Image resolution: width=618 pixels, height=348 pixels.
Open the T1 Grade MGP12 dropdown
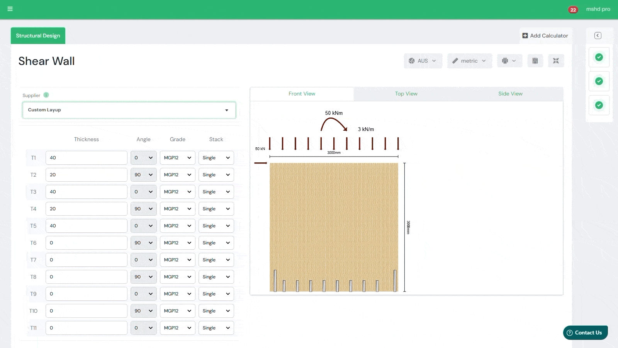pyautogui.click(x=177, y=158)
